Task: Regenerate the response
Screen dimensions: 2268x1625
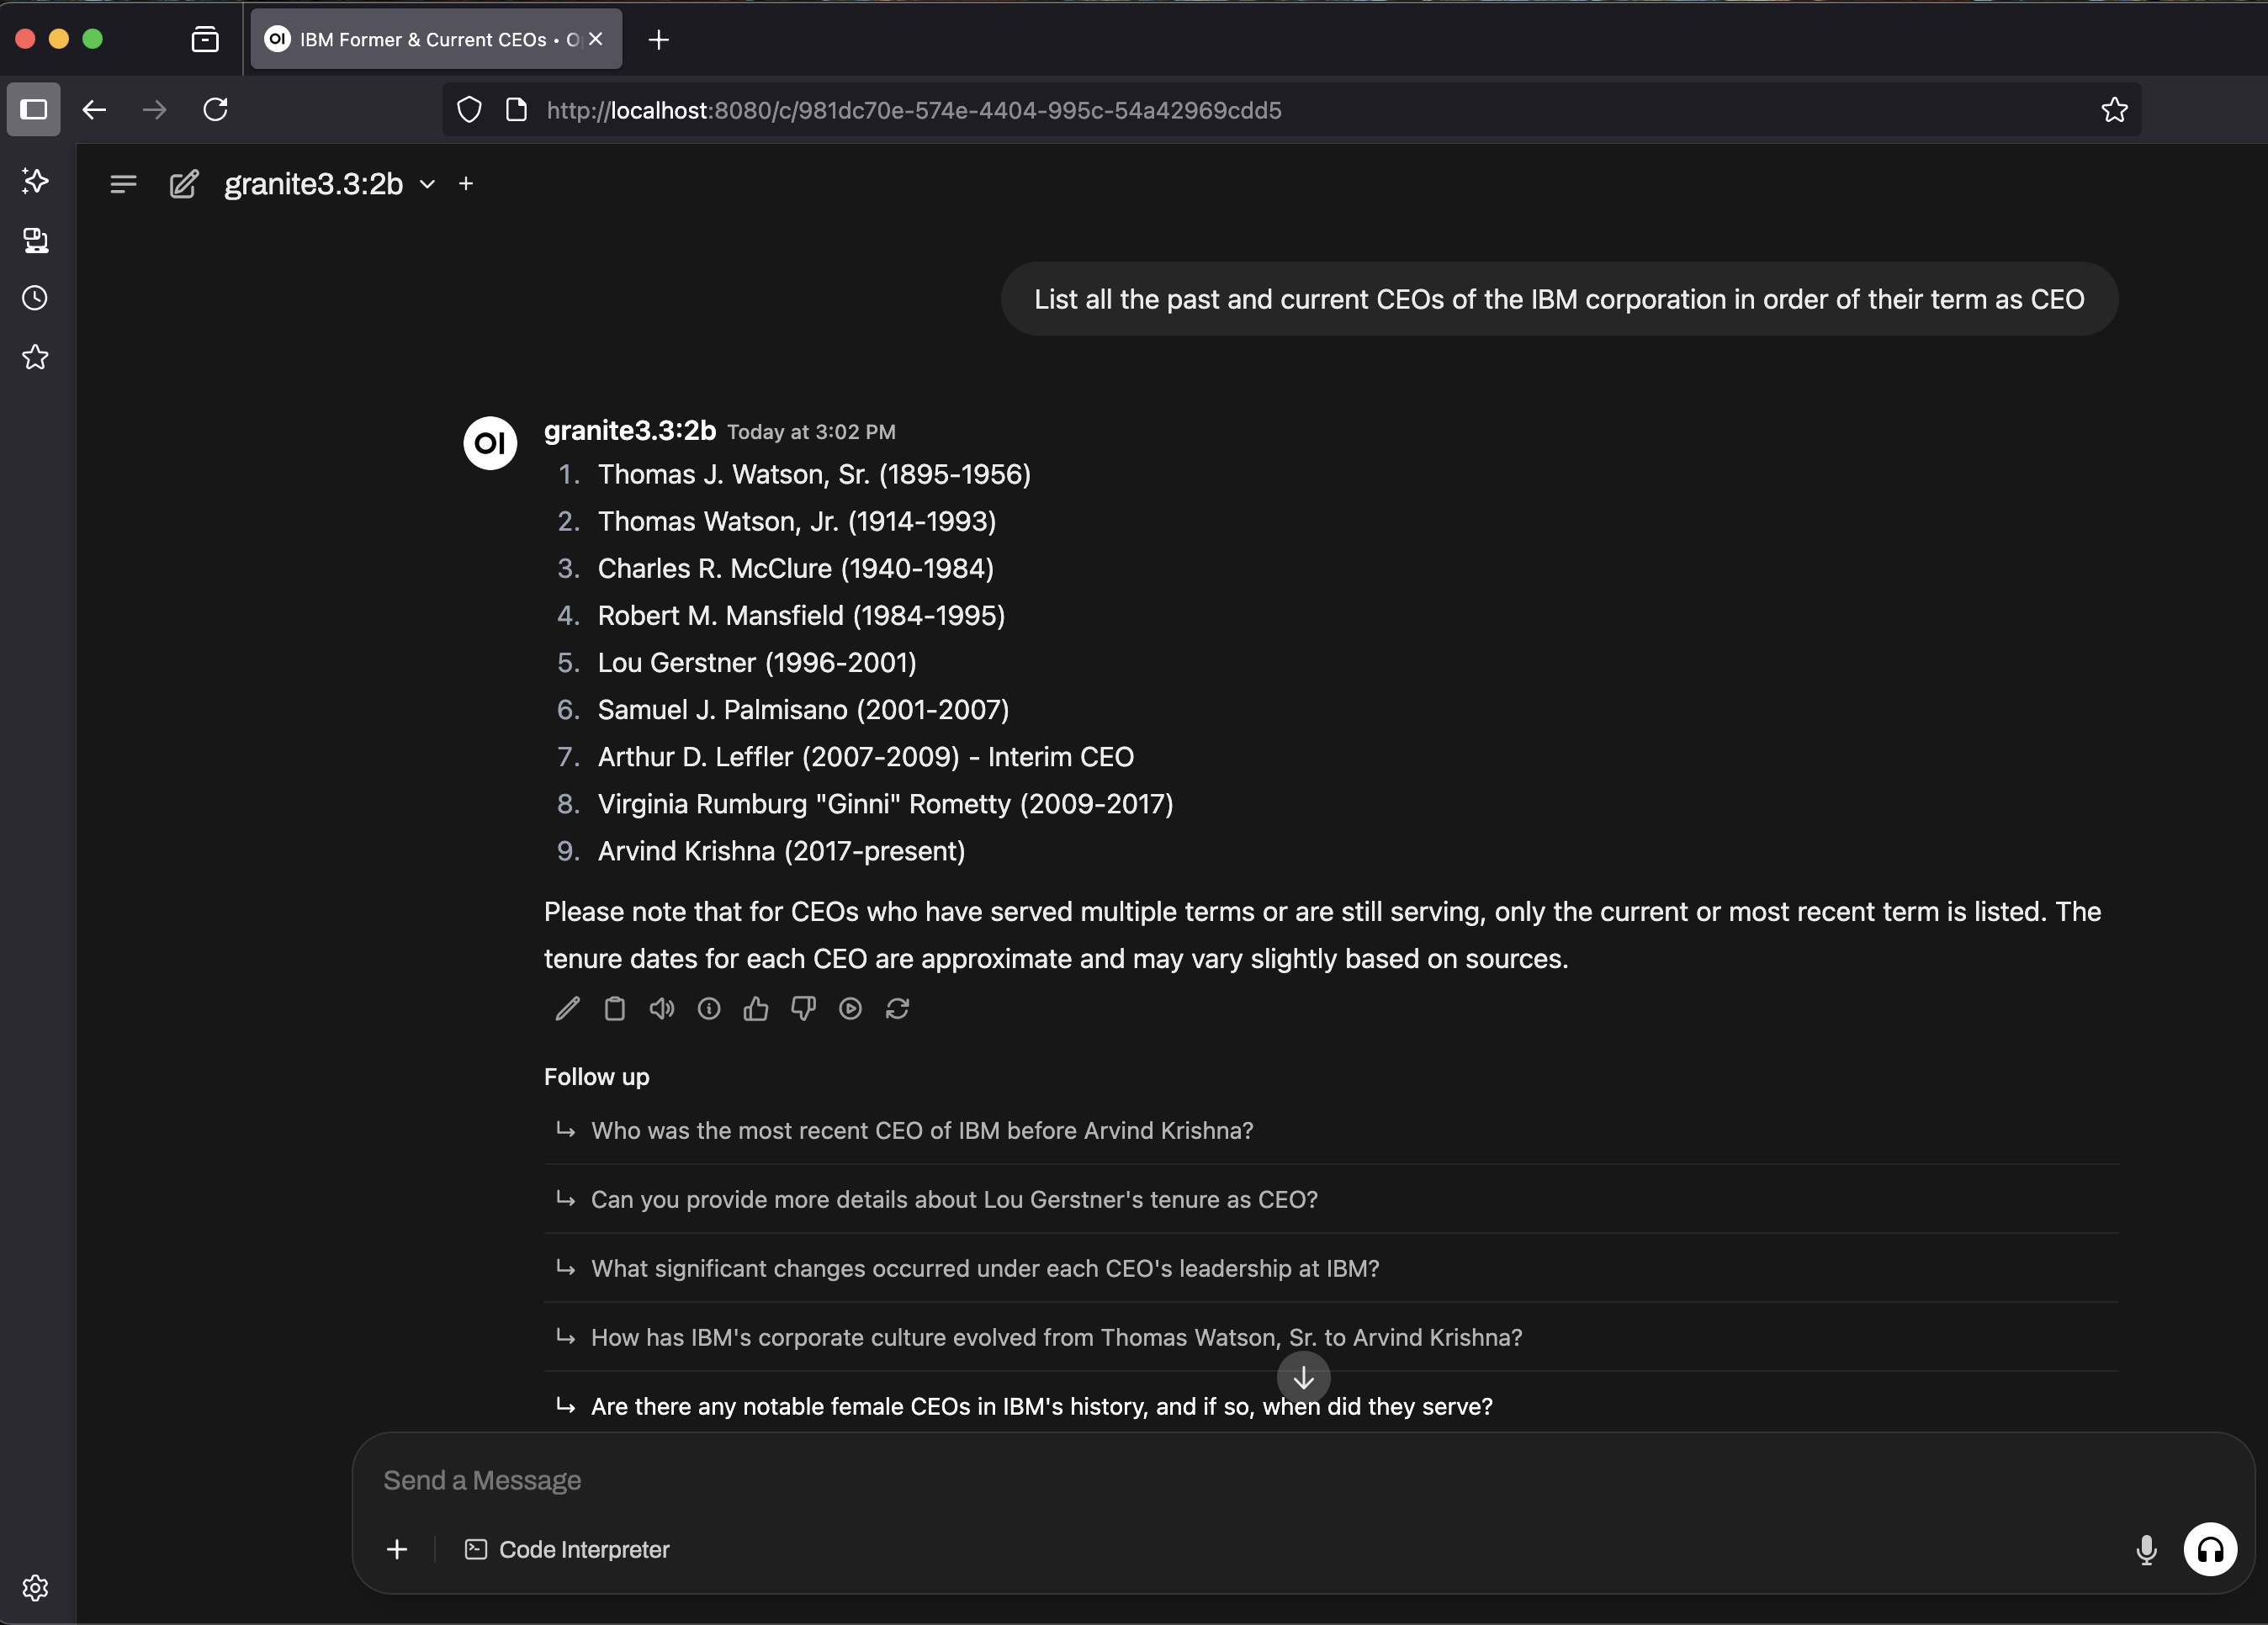Action: click(897, 1009)
